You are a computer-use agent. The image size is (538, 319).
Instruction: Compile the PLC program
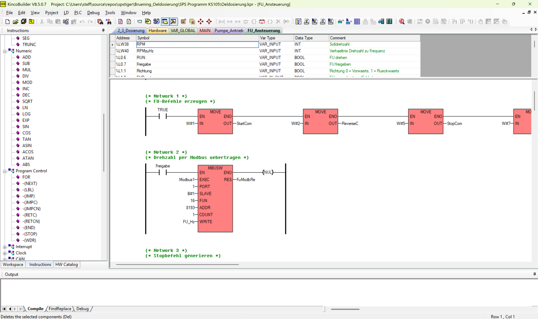298,22
